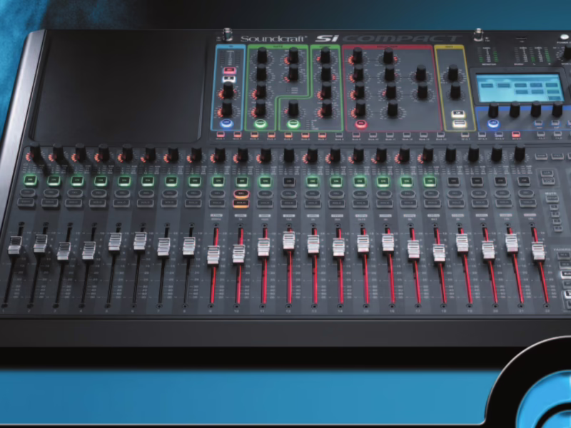Viewport: 571px width, 428px height.
Task: Touch the knob directly above the GATE button
Action: coord(260,108)
